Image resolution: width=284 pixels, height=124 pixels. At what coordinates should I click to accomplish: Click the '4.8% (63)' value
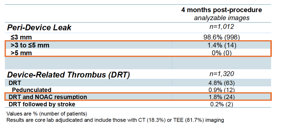tap(221, 83)
